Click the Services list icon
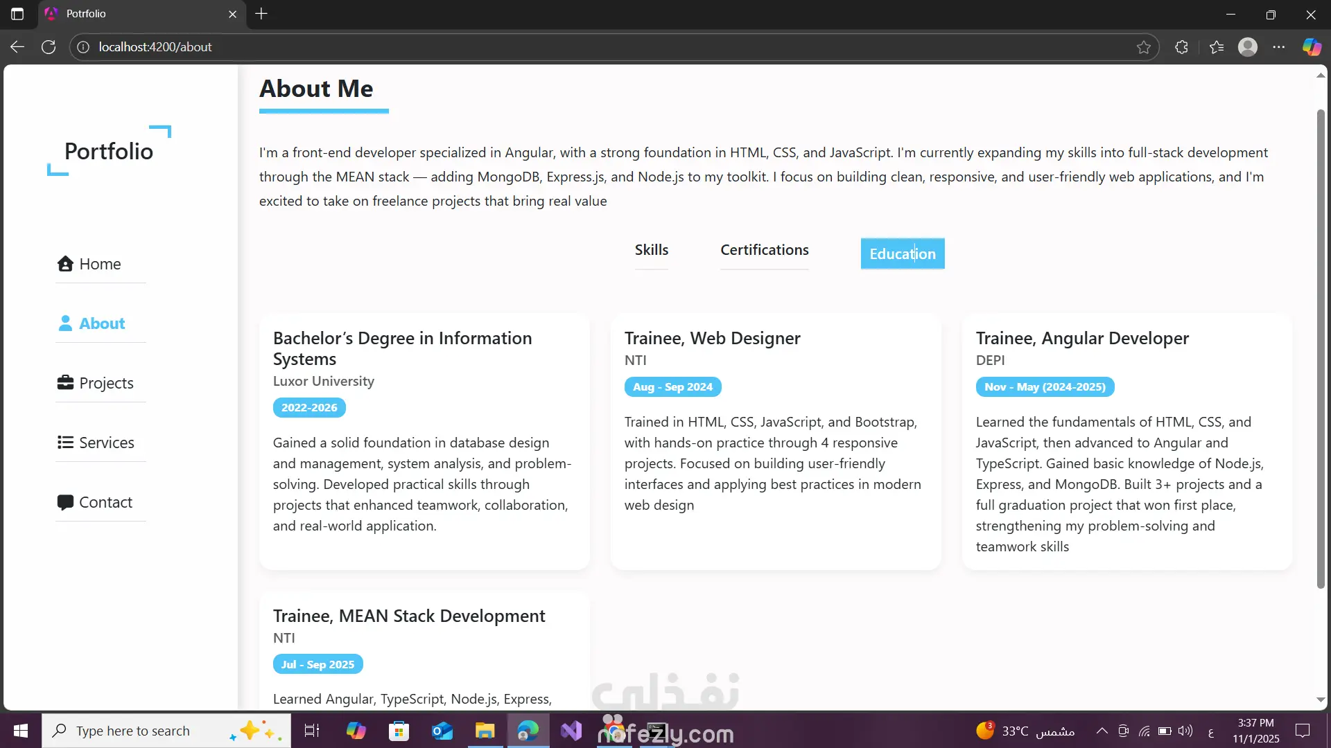This screenshot has width=1331, height=748. [65, 443]
